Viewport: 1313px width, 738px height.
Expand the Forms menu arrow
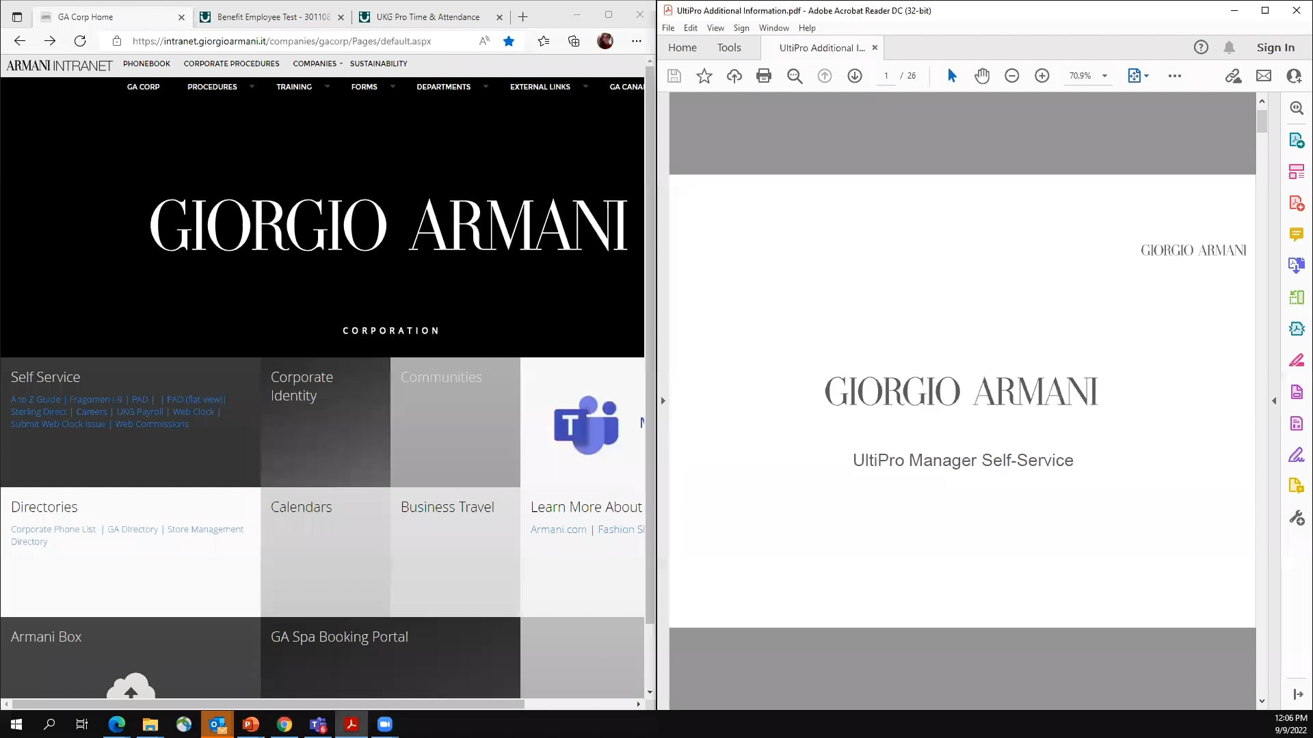click(x=393, y=87)
